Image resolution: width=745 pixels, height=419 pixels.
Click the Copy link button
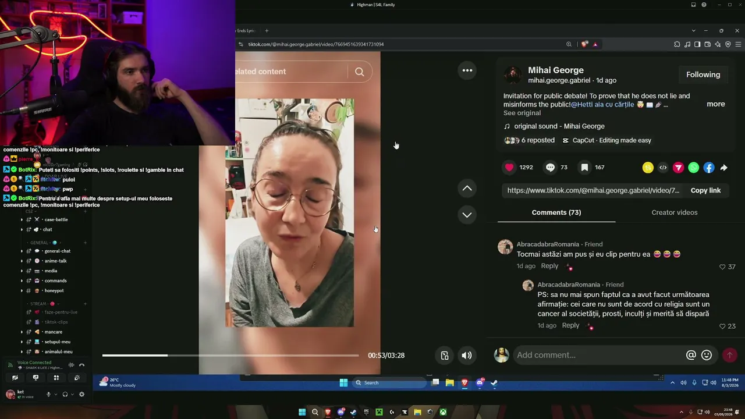[x=705, y=190]
